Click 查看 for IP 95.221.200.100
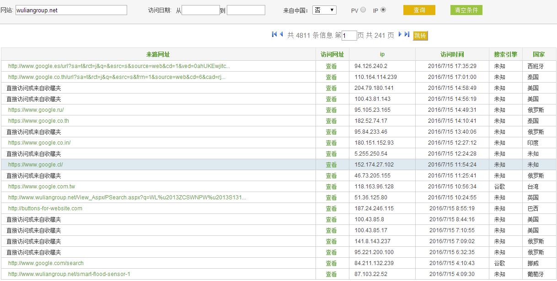 click(331, 252)
